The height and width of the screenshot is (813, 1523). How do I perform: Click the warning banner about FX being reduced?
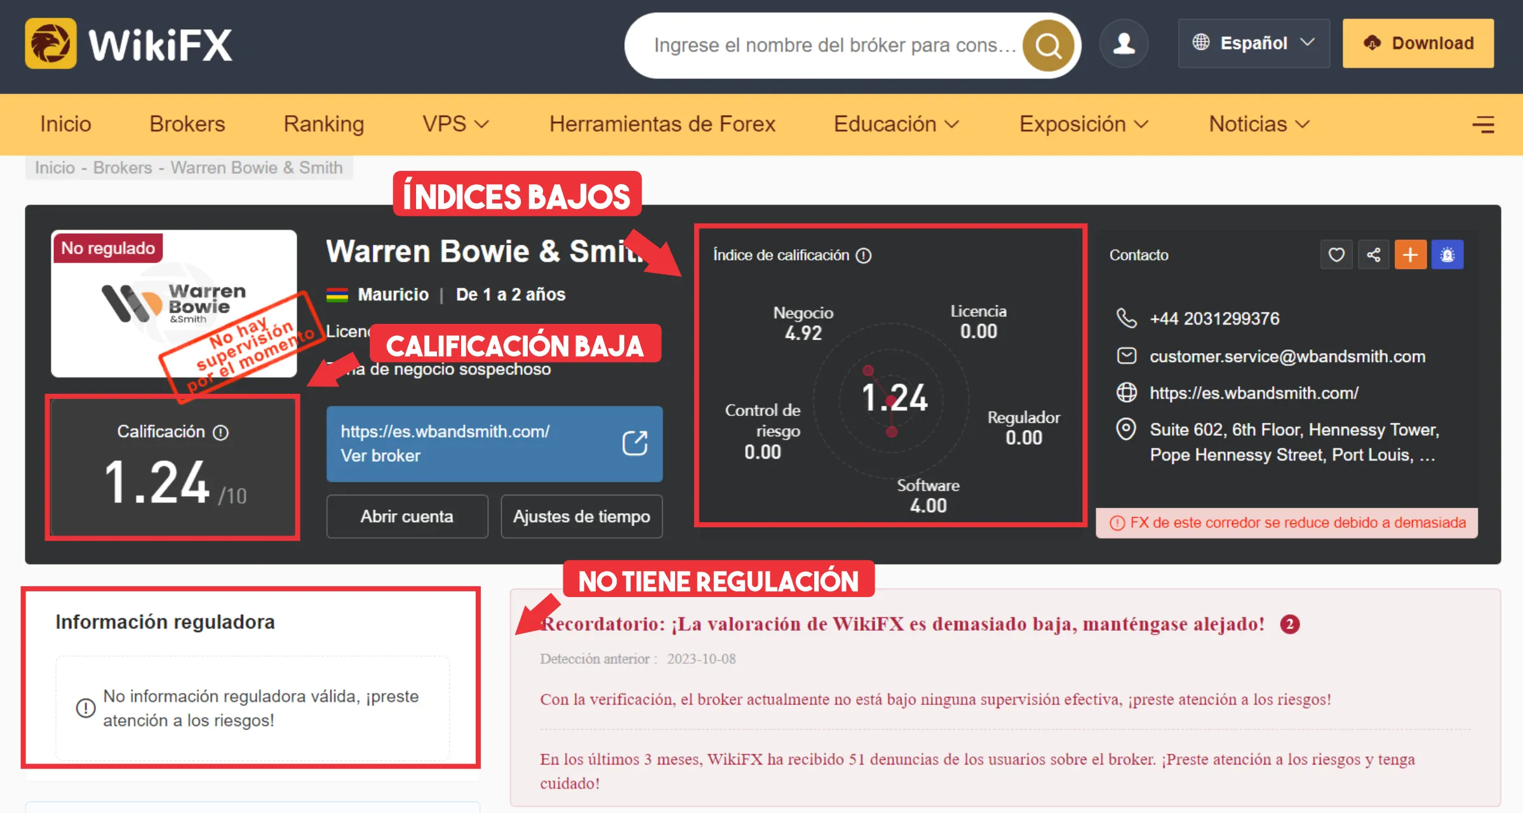pos(1287,523)
